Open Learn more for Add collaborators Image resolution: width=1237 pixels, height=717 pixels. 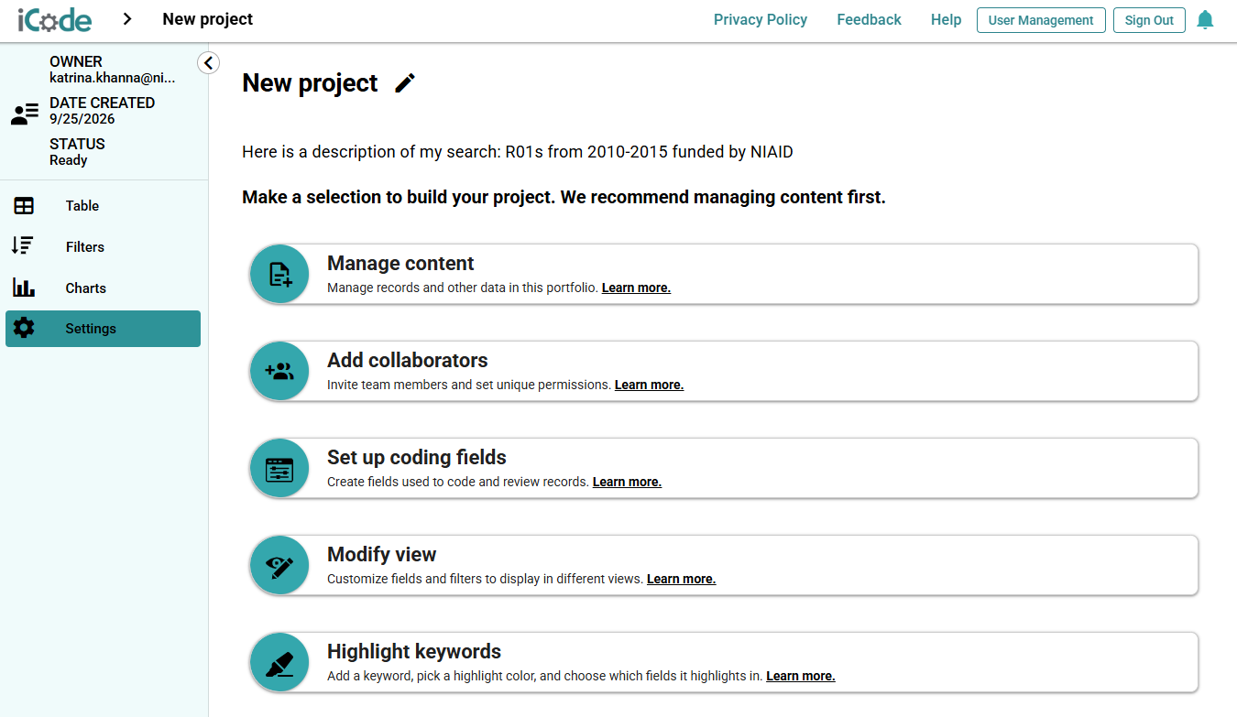(x=649, y=385)
